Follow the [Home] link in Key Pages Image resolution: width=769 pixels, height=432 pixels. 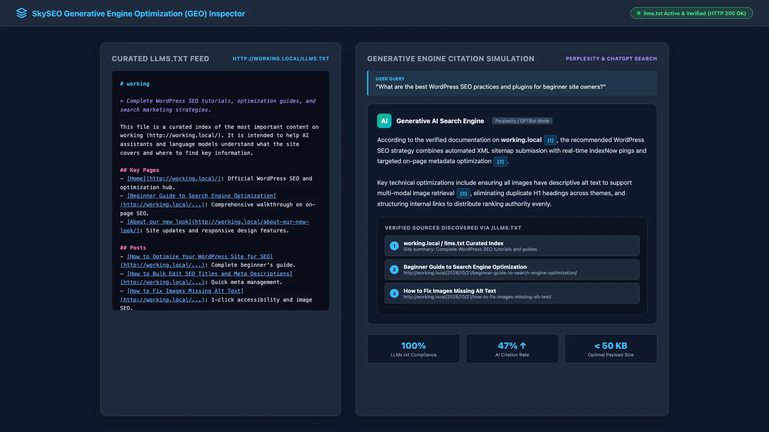(x=174, y=178)
